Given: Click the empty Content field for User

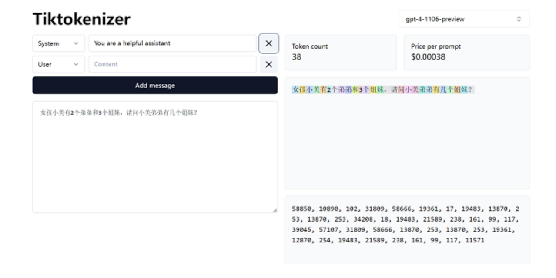Looking at the screenshot, I should (172, 64).
